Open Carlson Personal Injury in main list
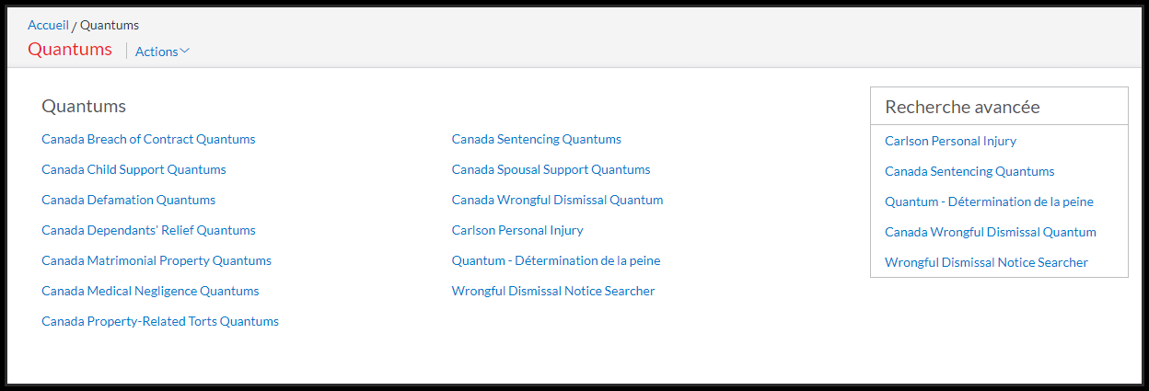This screenshot has width=1149, height=391. 517,231
